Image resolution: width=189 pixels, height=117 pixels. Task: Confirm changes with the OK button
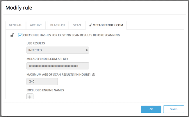151,109
